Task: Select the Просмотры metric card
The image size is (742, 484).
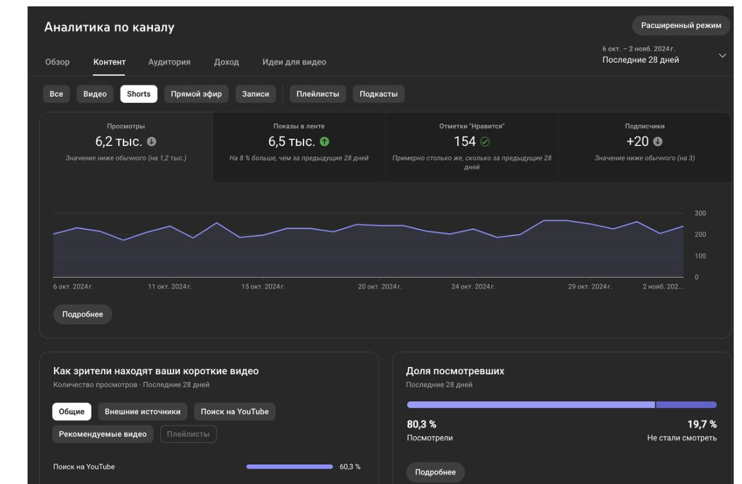Action: coord(126,147)
